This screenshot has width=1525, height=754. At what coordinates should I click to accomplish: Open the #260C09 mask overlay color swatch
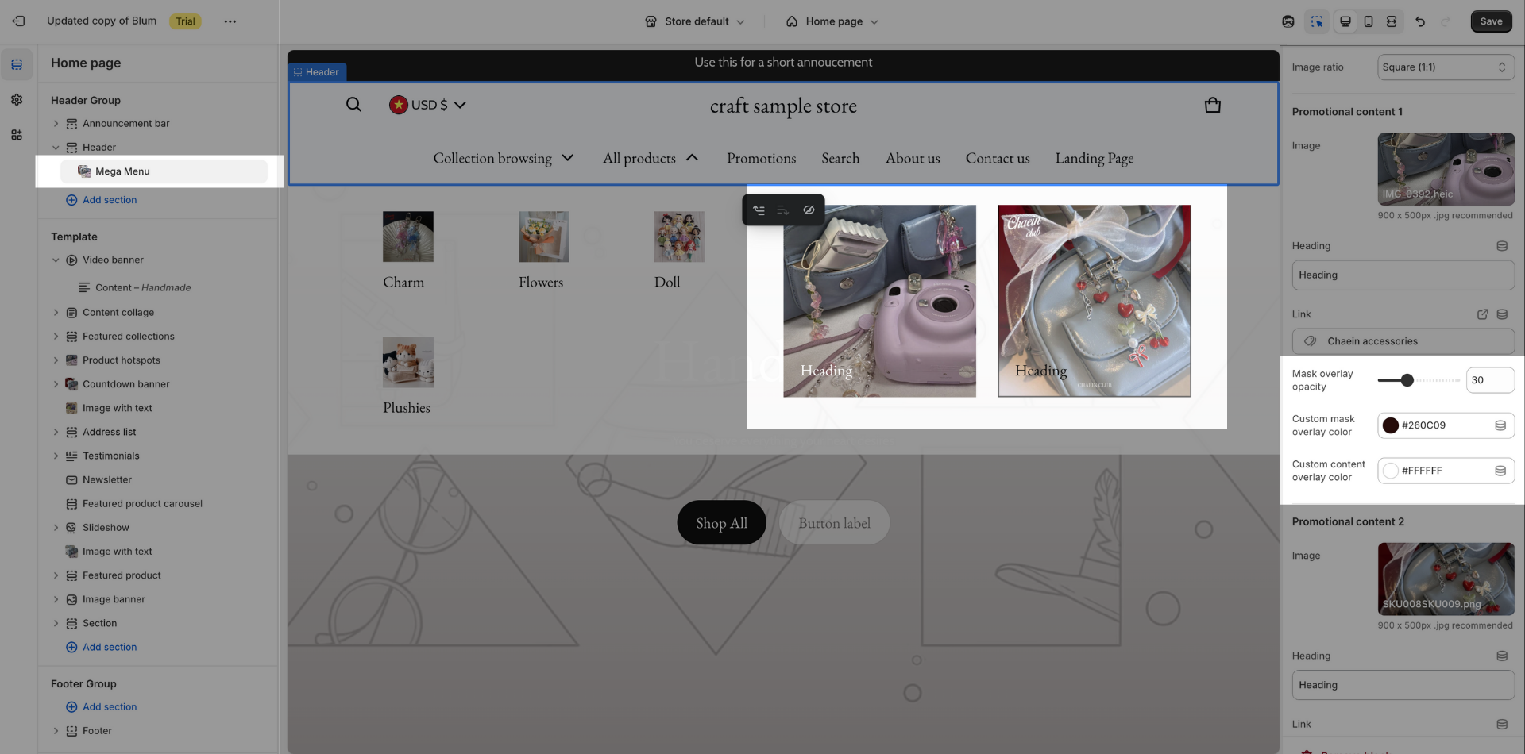[1391, 425]
